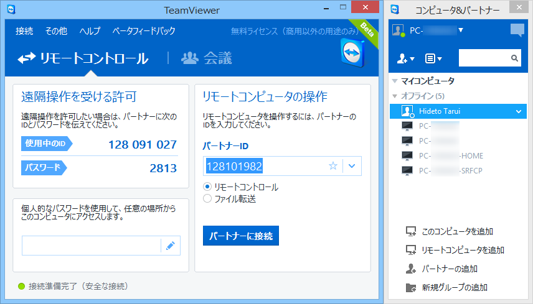
Task: Select リモートコントロール radio option
Action: (x=207, y=187)
